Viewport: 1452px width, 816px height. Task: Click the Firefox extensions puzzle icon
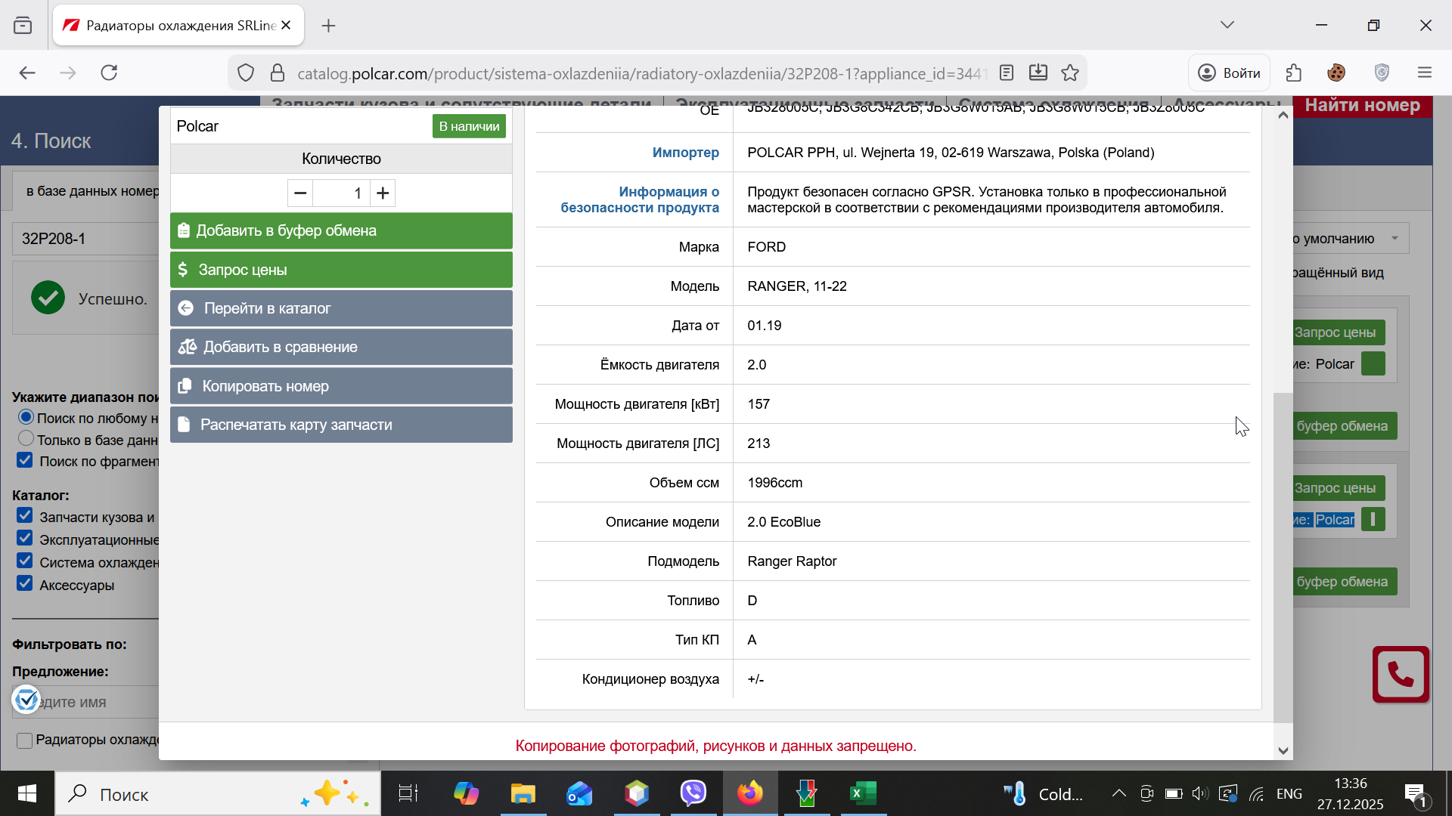point(1294,73)
